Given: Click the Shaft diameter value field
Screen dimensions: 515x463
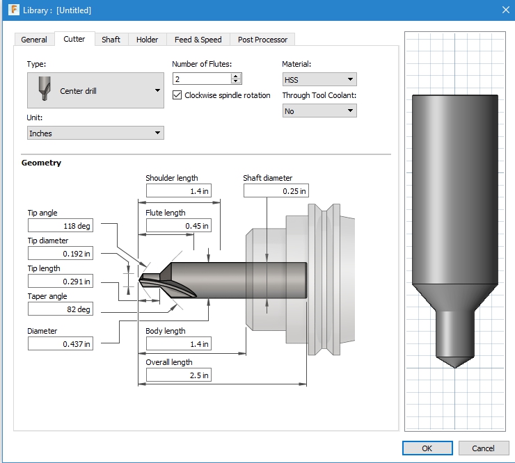Looking at the screenshot, I should (275, 190).
